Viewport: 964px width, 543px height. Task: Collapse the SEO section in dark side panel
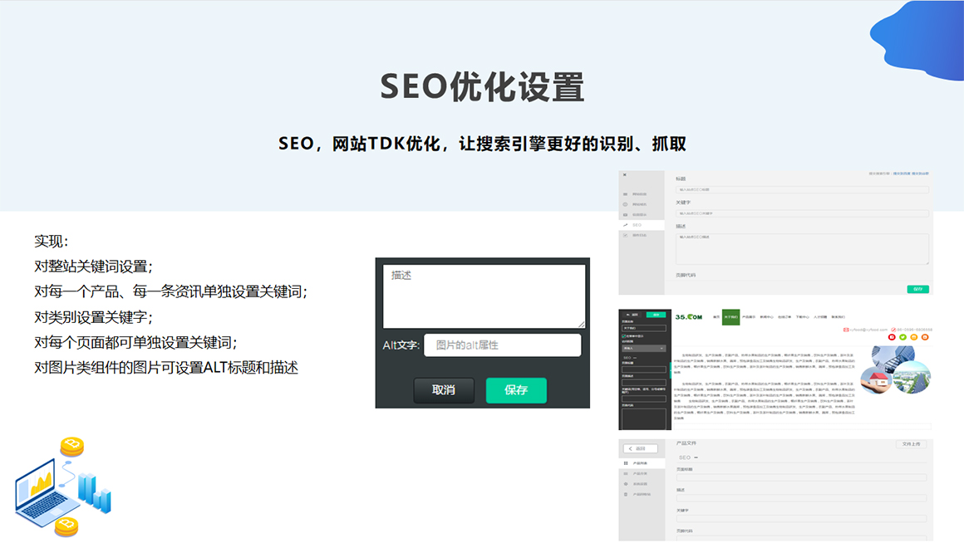click(636, 358)
